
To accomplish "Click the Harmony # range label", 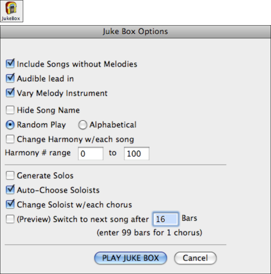I will click(38, 153).
